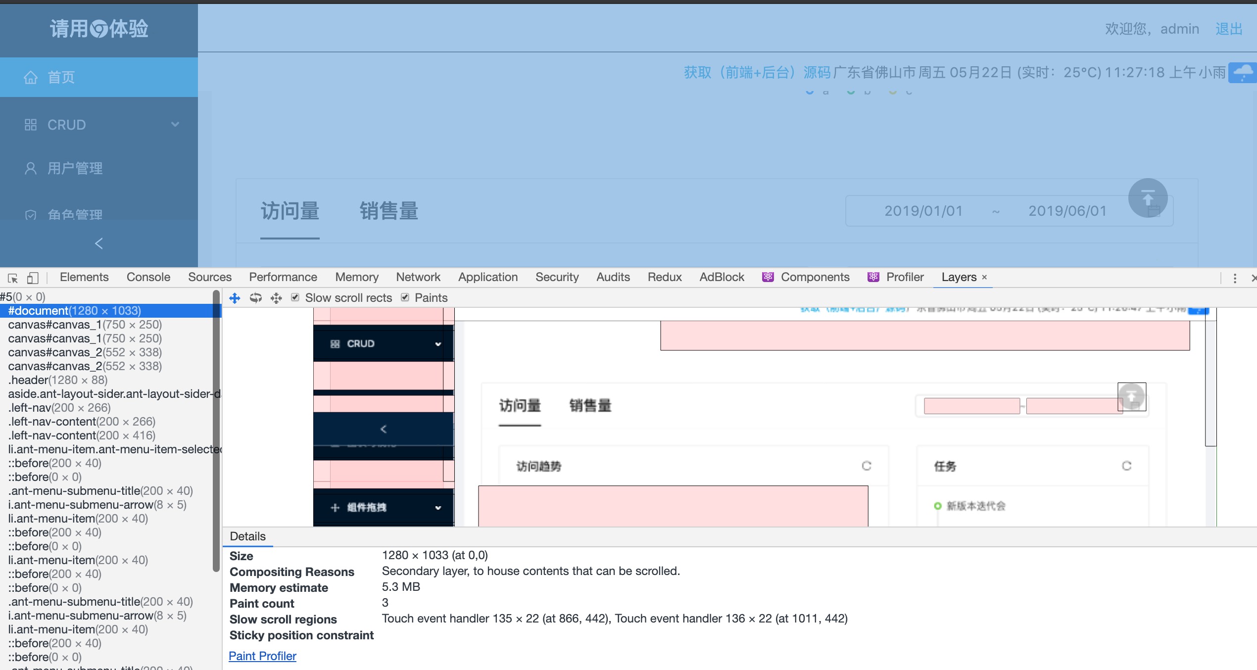Open the Memory tab
Screen dimensions: 1257x670
click(x=357, y=277)
